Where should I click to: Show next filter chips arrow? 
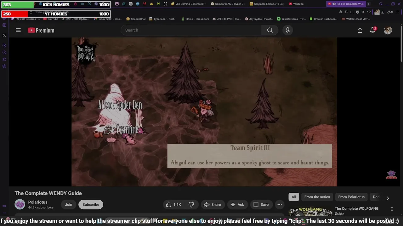(388, 198)
